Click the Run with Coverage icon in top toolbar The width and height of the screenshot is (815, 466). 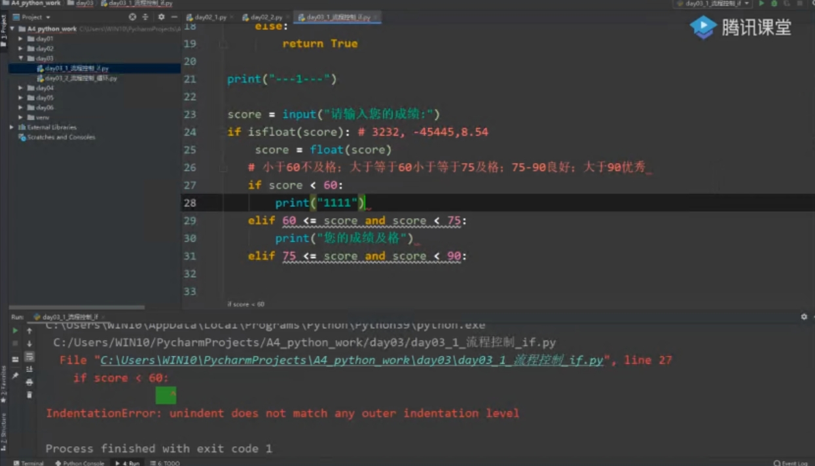pos(788,4)
